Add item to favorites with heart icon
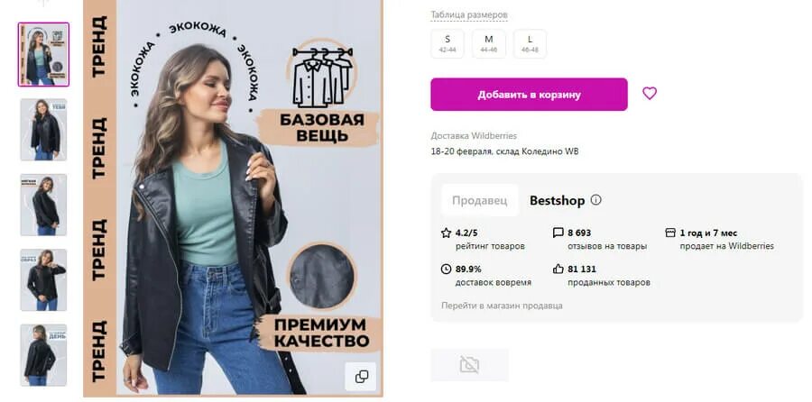 point(650,93)
